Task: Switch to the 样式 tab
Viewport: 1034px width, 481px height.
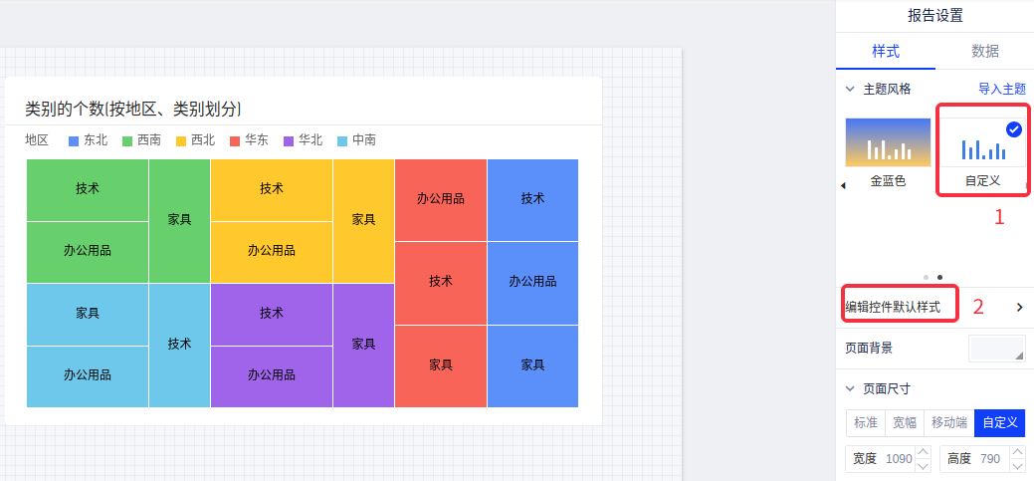Action: click(x=886, y=51)
